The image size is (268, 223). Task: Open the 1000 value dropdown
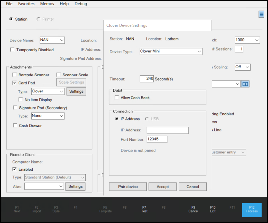[x=247, y=40]
